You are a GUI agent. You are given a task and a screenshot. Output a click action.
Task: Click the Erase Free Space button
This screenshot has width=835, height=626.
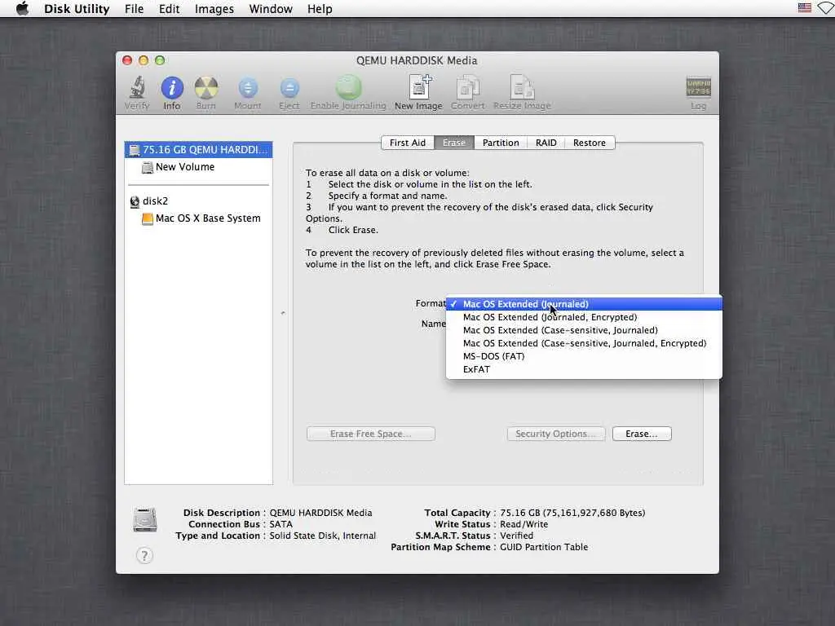click(371, 434)
